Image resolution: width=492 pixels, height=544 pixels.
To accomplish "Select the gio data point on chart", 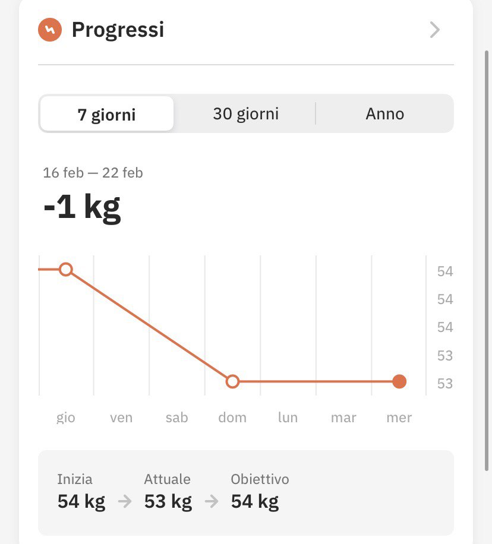I will point(65,269).
